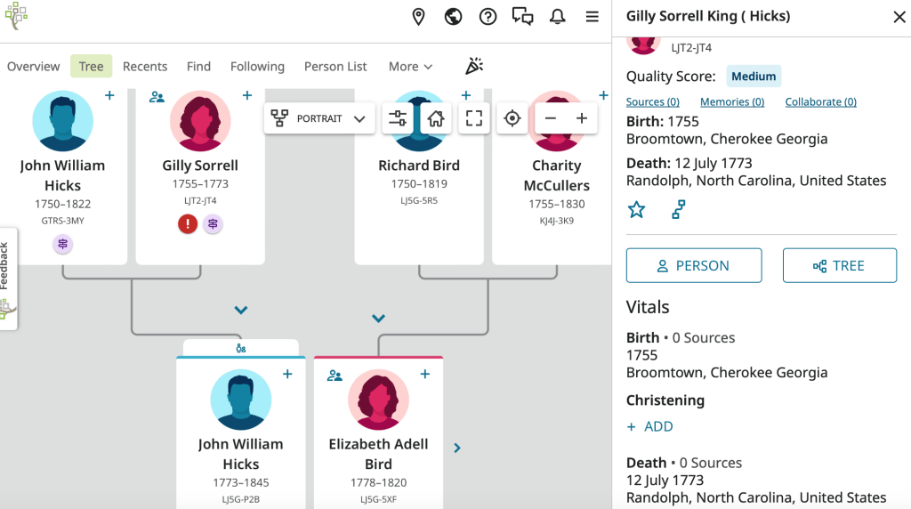
Task: Expand the chevron right of Elizabeth Adell Bird
Action: [x=457, y=448]
